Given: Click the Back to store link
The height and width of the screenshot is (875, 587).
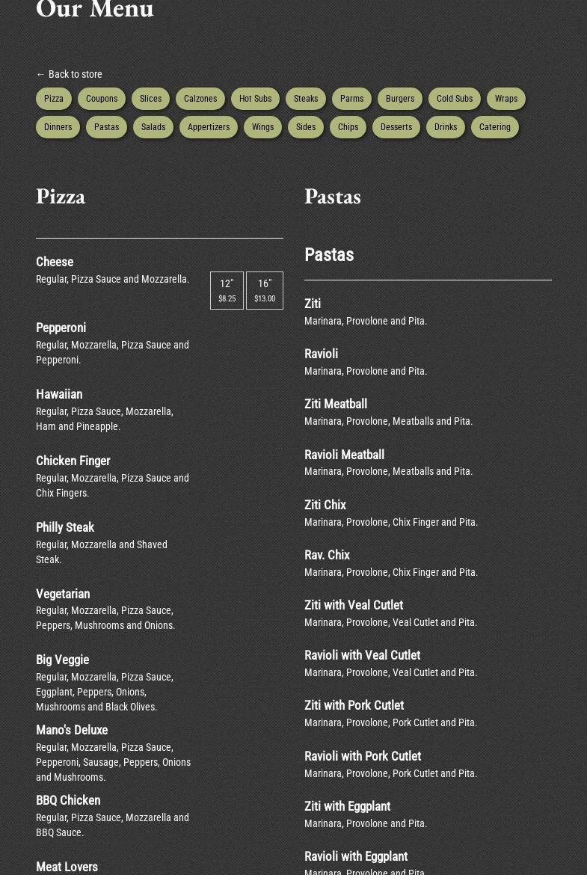Looking at the screenshot, I should [x=69, y=74].
